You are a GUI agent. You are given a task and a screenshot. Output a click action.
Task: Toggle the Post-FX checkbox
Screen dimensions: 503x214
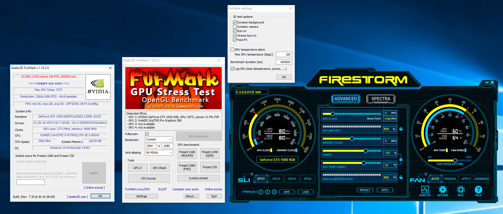tap(235, 40)
